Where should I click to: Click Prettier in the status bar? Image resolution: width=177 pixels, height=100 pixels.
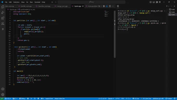tap(169, 98)
